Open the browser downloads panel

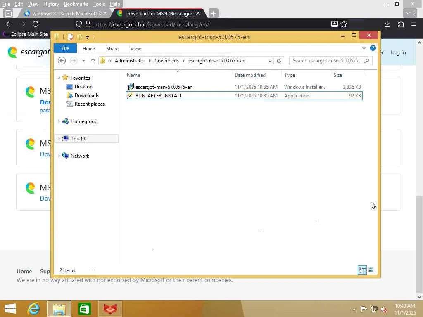(387, 24)
